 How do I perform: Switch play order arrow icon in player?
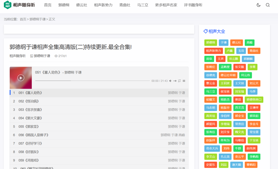(x=175, y=81)
